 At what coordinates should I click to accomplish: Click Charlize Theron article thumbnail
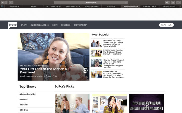(x=97, y=63)
